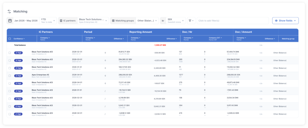Click the High confidence badge for 2026-02-01 row with 81,810.71 SEK
The width and height of the screenshot is (308, 128).
18,53
